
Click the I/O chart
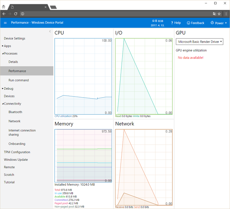(144, 77)
